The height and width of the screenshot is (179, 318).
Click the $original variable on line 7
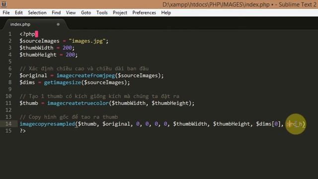click(33, 76)
